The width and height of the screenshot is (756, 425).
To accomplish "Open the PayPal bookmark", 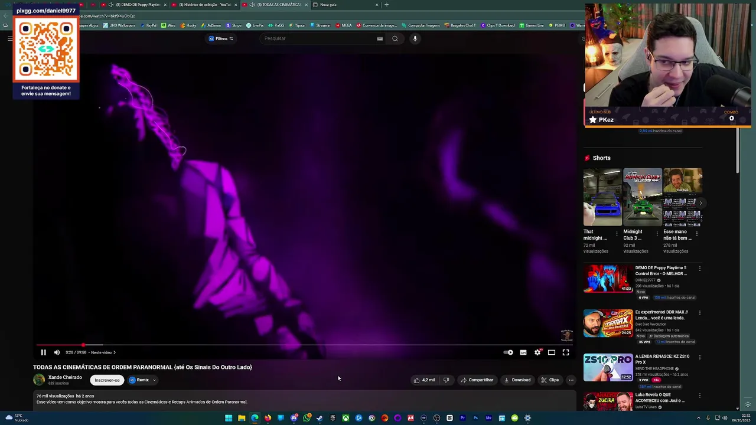I will click(148, 25).
